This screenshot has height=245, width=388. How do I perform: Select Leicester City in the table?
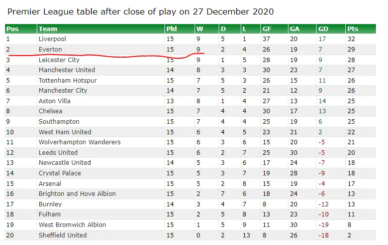[x=59, y=60]
